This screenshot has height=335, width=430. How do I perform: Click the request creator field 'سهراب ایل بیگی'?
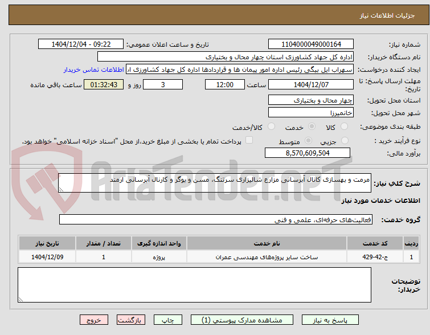(x=240, y=70)
